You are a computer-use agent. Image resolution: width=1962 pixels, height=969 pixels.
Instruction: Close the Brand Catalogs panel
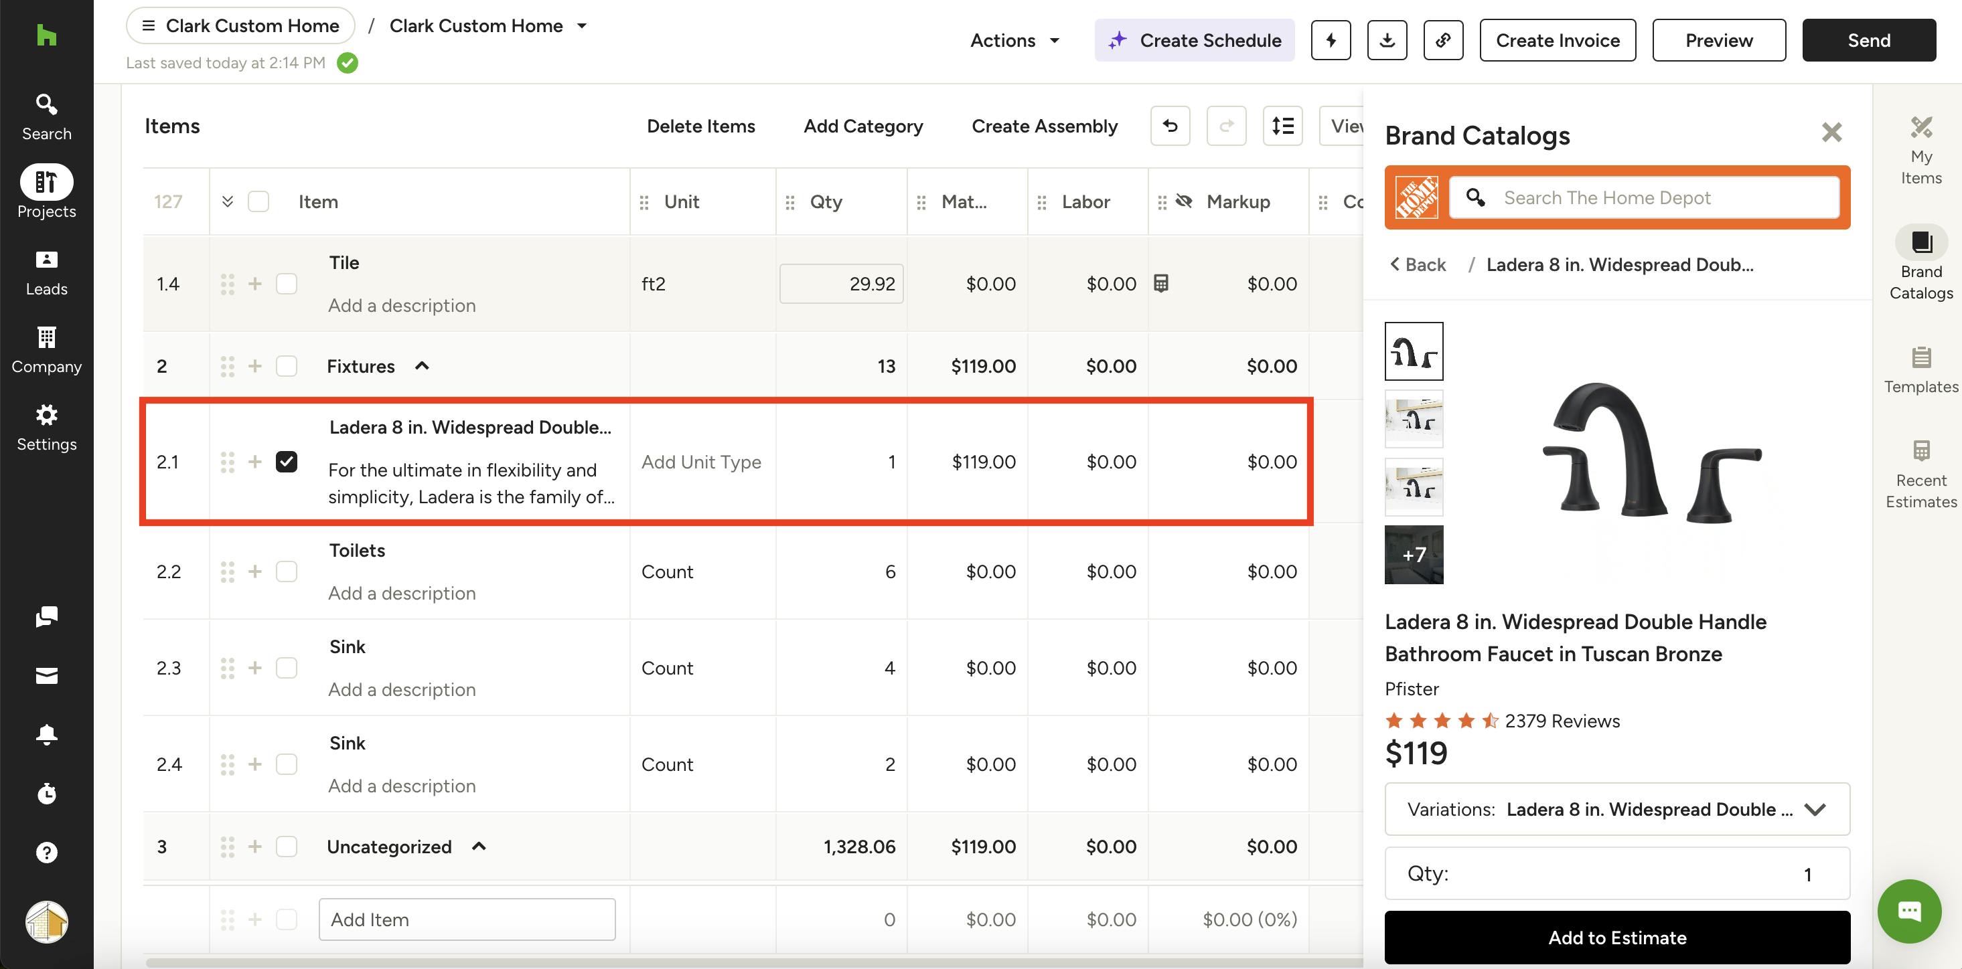click(x=1832, y=133)
